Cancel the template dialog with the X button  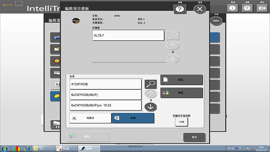tap(200, 9)
